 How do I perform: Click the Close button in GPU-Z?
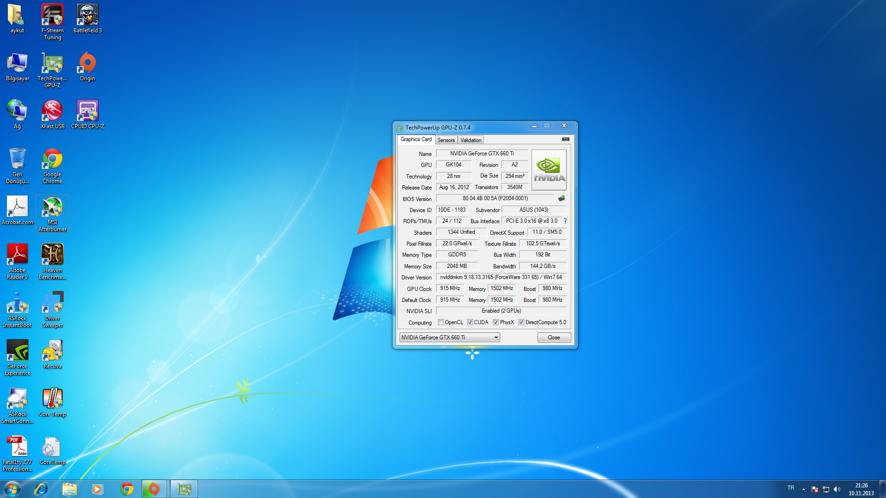pyautogui.click(x=554, y=338)
